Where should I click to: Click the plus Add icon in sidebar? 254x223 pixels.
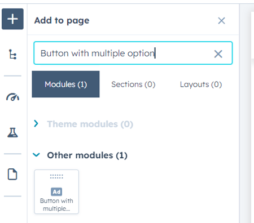pyautogui.click(x=12, y=19)
